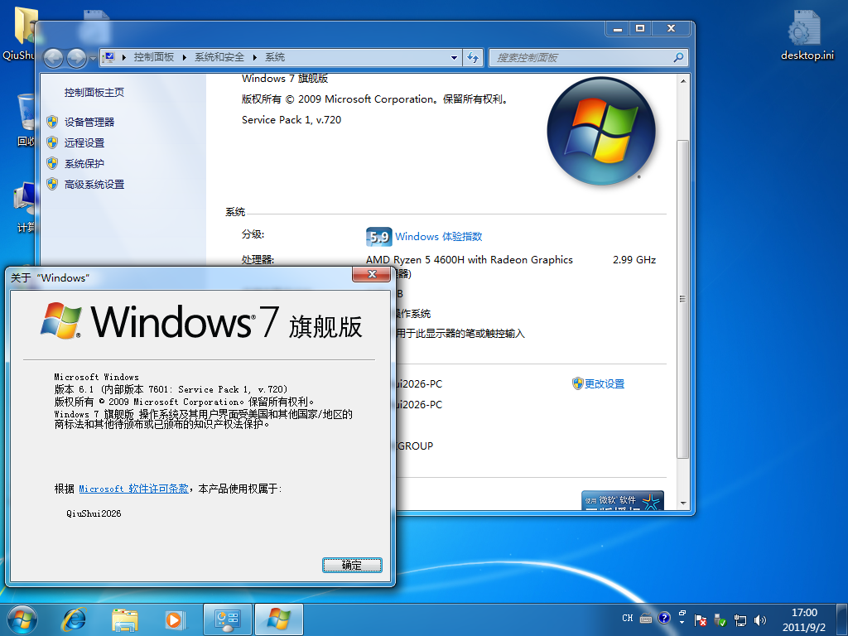Image resolution: width=848 pixels, height=636 pixels.
Task: Launch Internet Explorer from taskbar
Action: coord(74,619)
